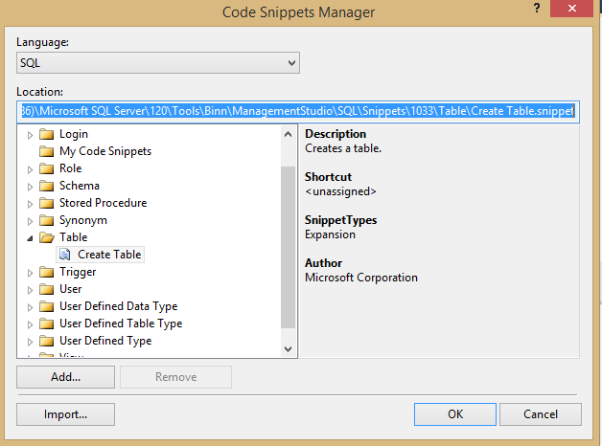Image resolution: width=602 pixels, height=446 pixels.
Task: Select the User Defined Table Type label
Action: (x=121, y=323)
